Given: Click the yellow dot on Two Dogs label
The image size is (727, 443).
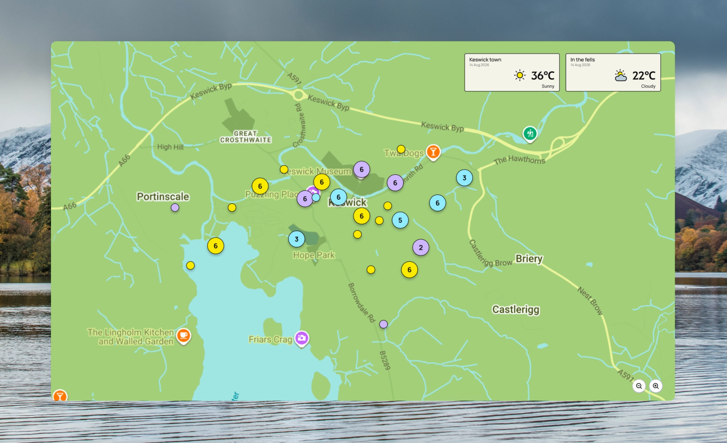Looking at the screenshot, I should click(401, 149).
